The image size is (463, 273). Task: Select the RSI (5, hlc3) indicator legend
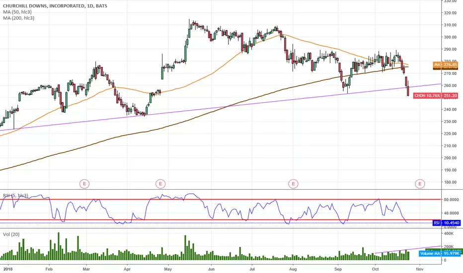click(x=16, y=196)
